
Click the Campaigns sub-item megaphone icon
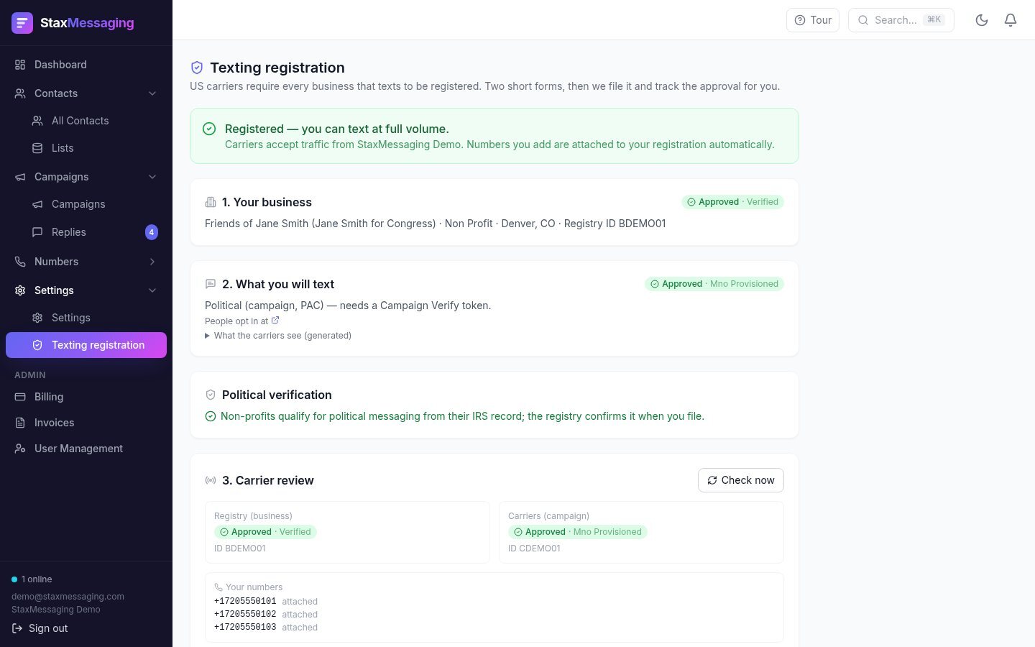coord(37,204)
